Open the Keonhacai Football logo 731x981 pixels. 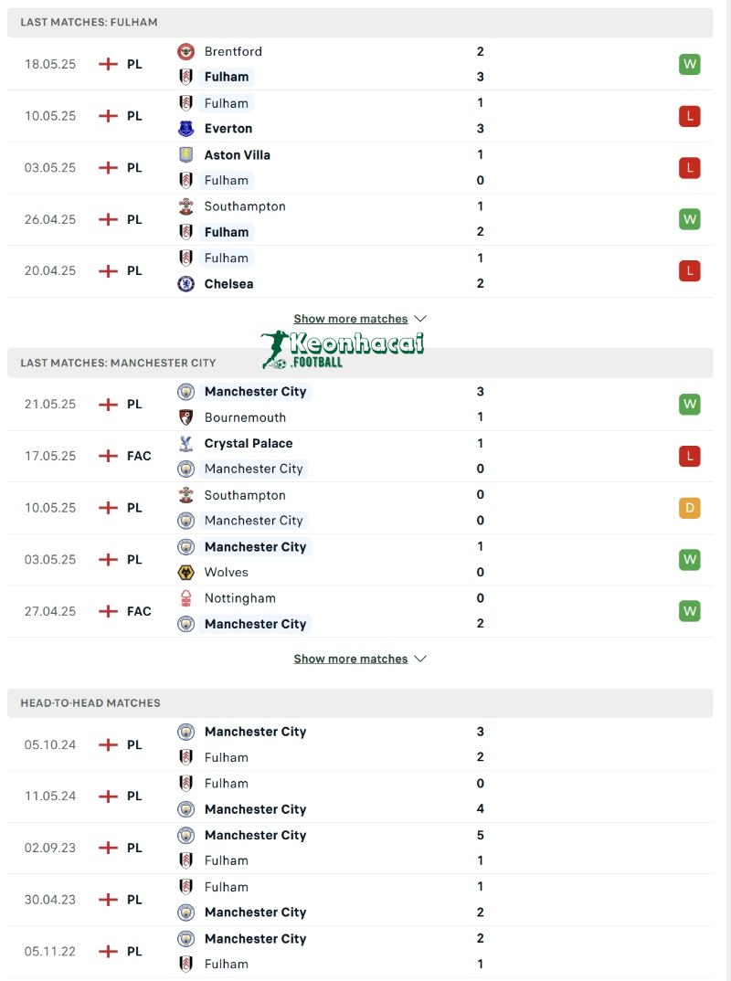(344, 349)
